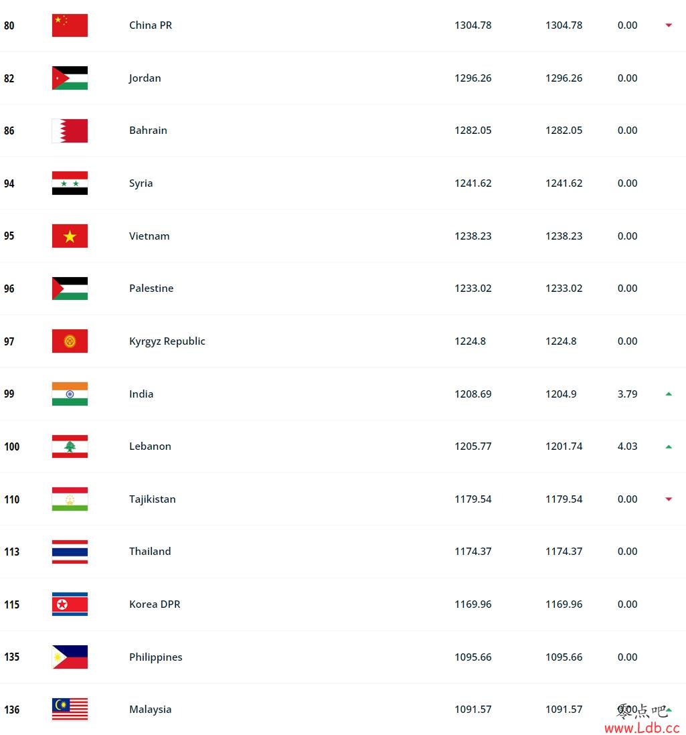Click the Lebanon flag icon
This screenshot has height=735, width=686.
click(70, 446)
